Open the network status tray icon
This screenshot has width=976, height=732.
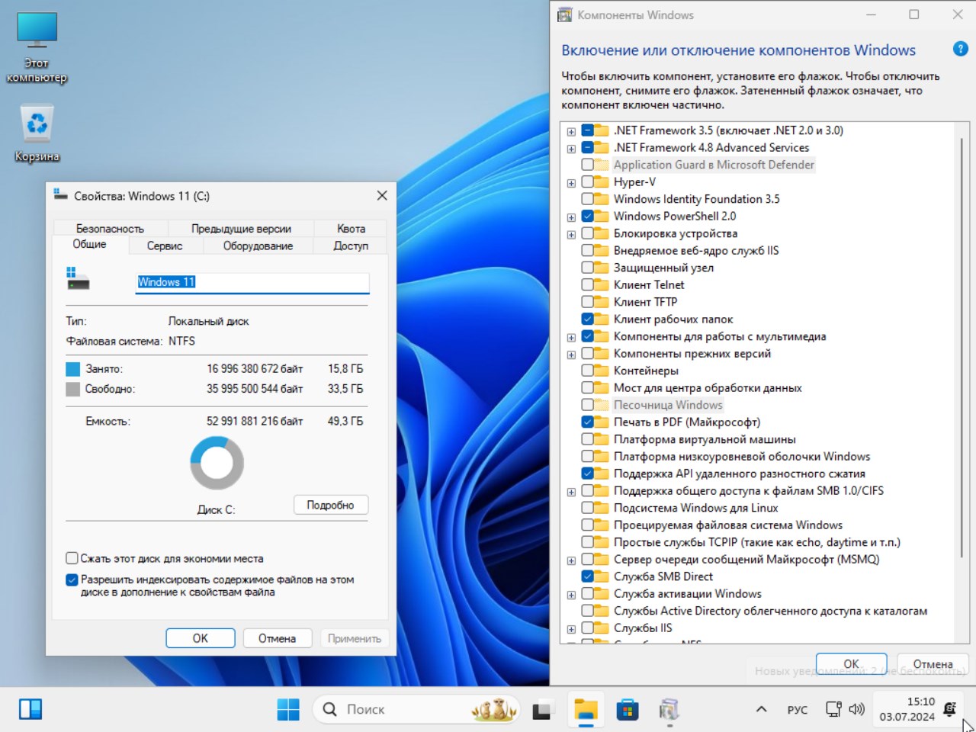pyautogui.click(x=833, y=709)
